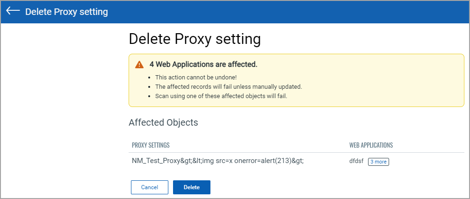Click the 'affected records will fail' bullet

click(228, 87)
